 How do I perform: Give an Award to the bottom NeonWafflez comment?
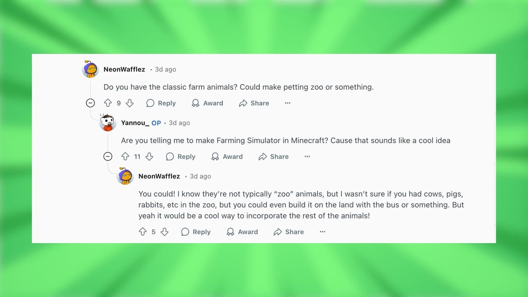click(x=242, y=231)
